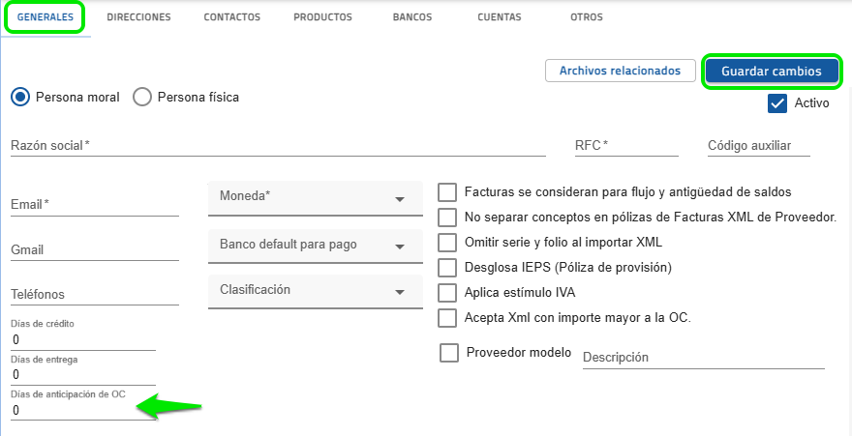Click the Razón social input field
This screenshot has width=852, height=436.
coord(277,145)
